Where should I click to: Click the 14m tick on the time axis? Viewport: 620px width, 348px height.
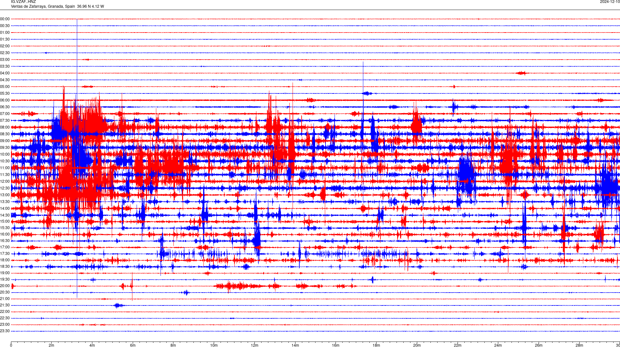[295, 345]
